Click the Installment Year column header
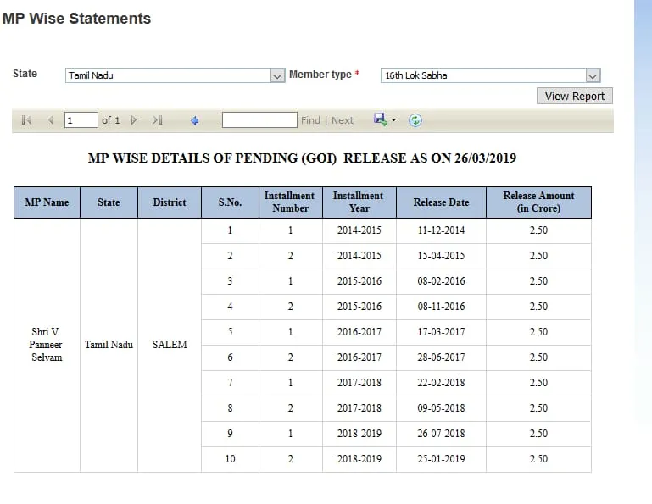The width and height of the screenshot is (652, 504). [x=359, y=202]
